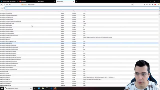Select the accessibility.force_disabled preference
This screenshot has height=90, width=160.
[x=79, y=27]
